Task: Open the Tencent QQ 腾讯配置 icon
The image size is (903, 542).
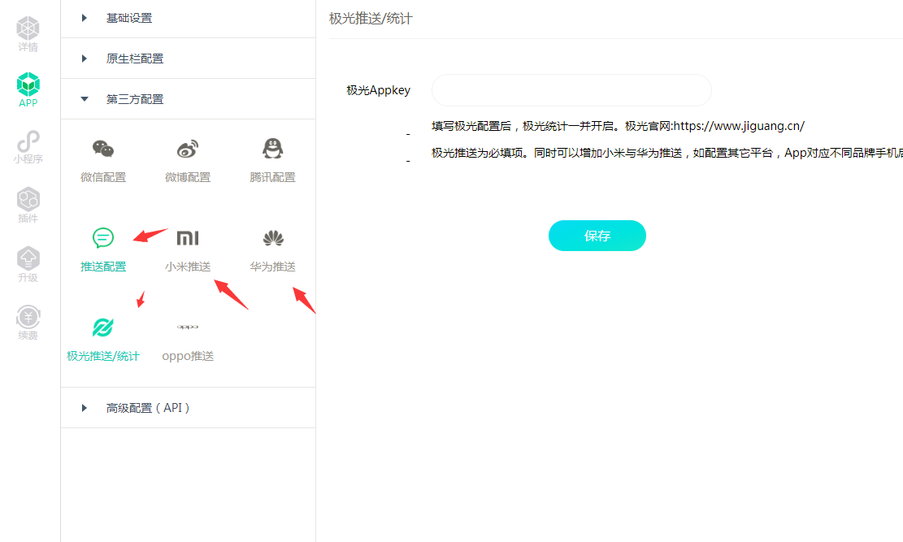Action: pos(272,149)
